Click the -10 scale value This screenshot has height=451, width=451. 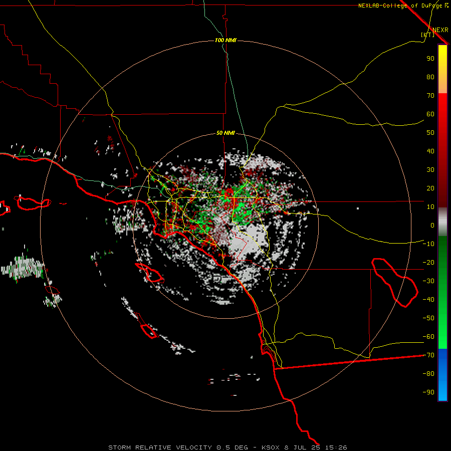tap(428, 244)
